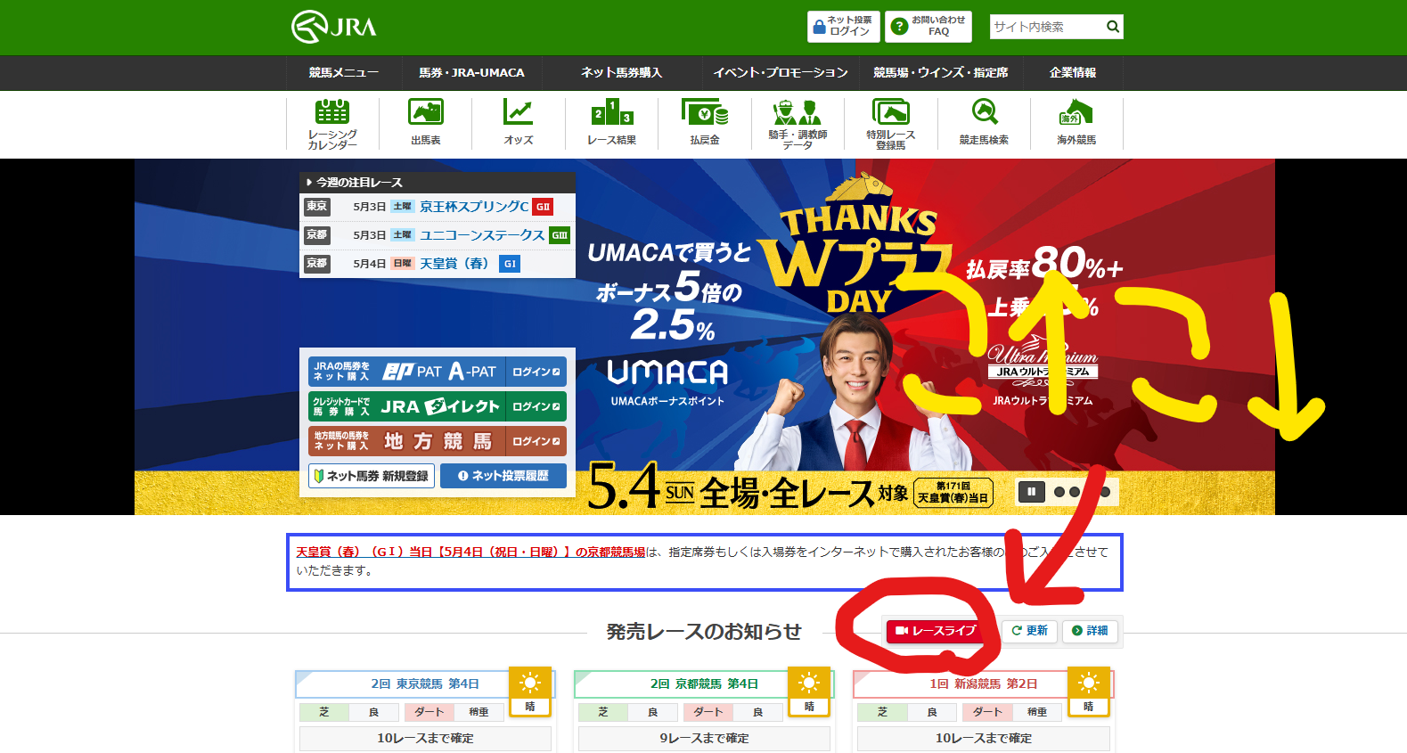Click the 日曜 day tag for 天皇賞

pos(403,264)
